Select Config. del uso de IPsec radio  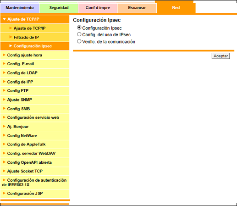[x=79, y=34]
